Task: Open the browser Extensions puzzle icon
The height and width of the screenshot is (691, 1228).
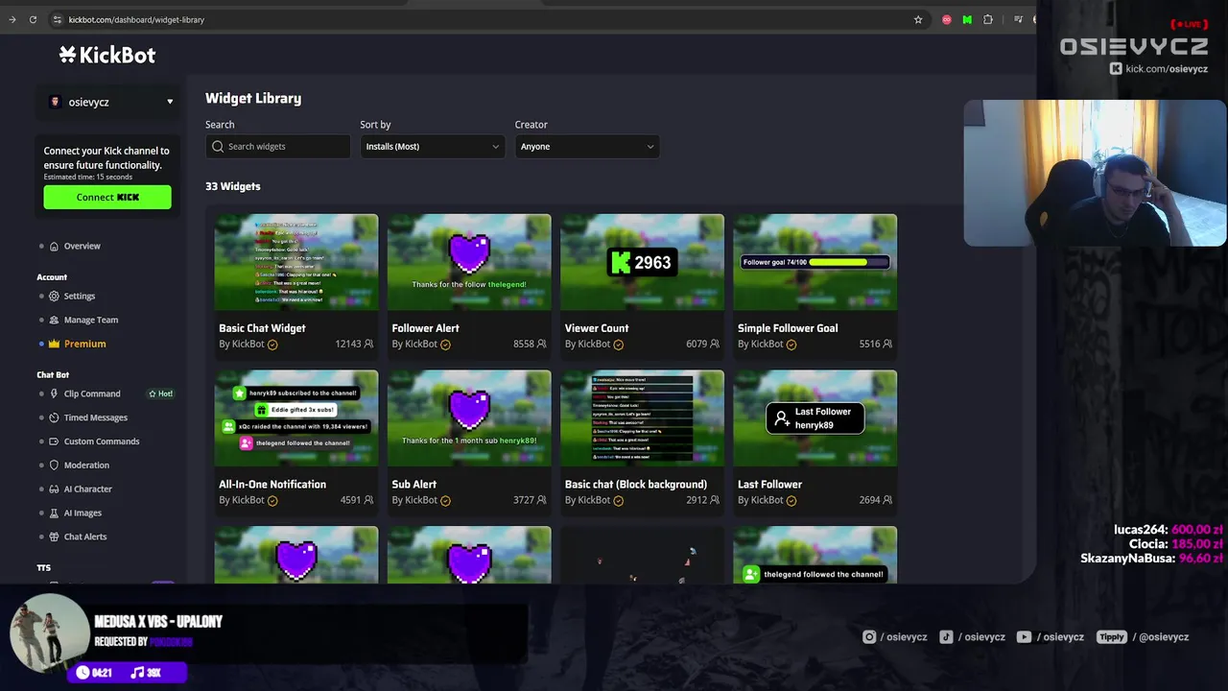Action: (988, 19)
